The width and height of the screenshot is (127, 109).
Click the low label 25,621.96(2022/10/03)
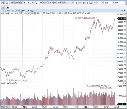[18, 80]
